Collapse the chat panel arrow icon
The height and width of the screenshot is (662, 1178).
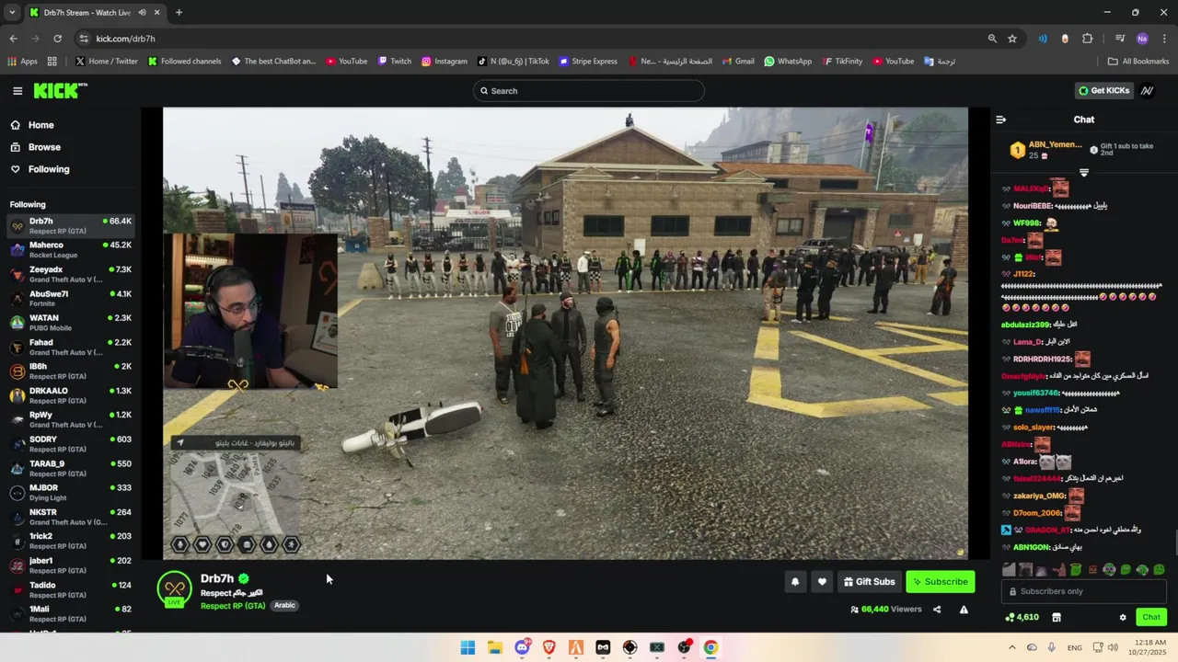(1001, 120)
